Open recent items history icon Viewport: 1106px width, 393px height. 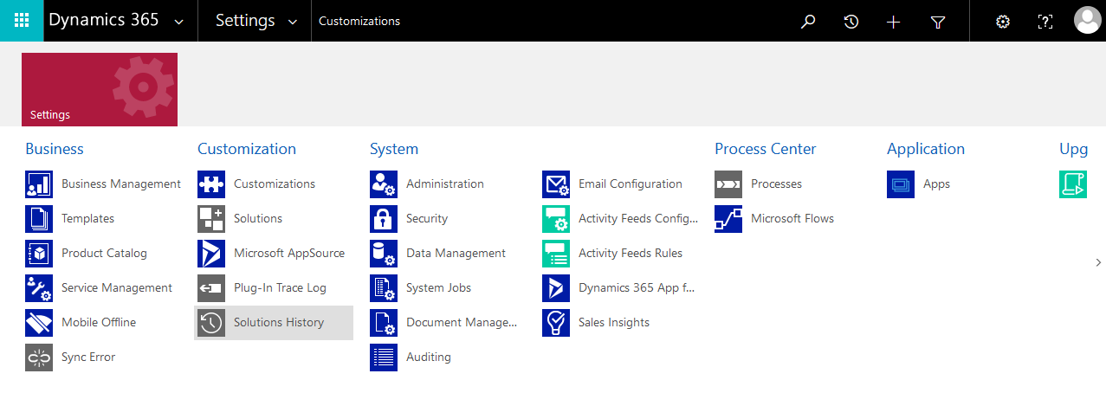tap(851, 22)
